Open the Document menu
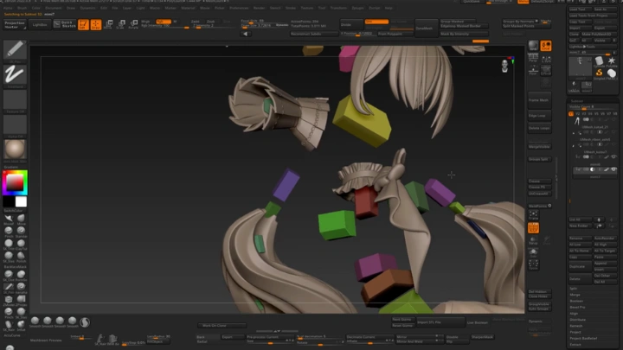The height and width of the screenshot is (350, 623). click(x=54, y=8)
